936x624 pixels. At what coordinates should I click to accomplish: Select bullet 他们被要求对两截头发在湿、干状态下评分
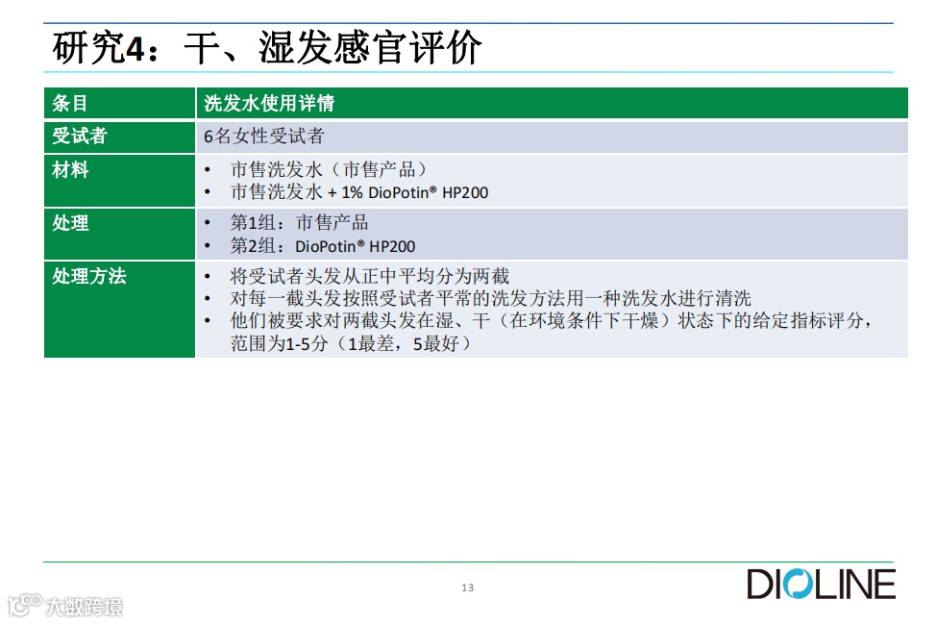pos(551,321)
